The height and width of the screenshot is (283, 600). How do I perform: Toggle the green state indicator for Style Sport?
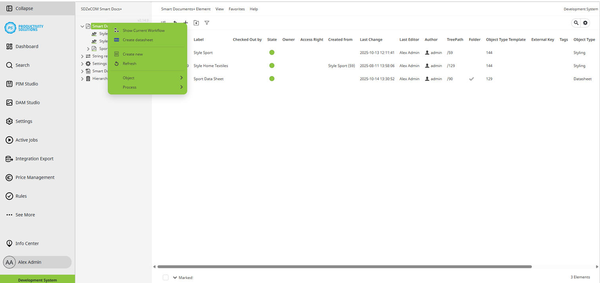(272, 52)
